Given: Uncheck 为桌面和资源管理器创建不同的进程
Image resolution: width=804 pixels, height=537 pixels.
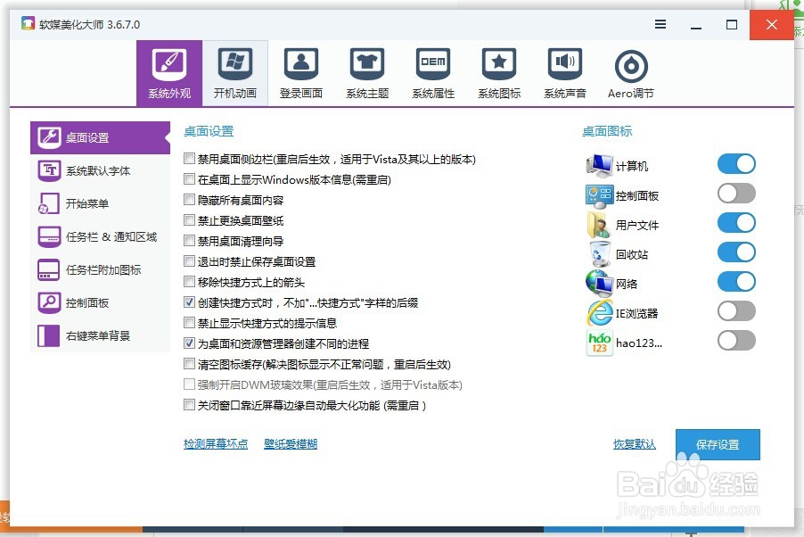Looking at the screenshot, I should [189, 343].
